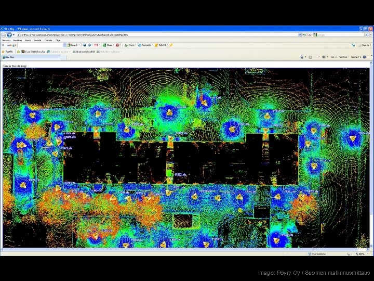Click 'Here is the site map:' text
Viewport: 374px width, 281px height.
tap(15, 66)
